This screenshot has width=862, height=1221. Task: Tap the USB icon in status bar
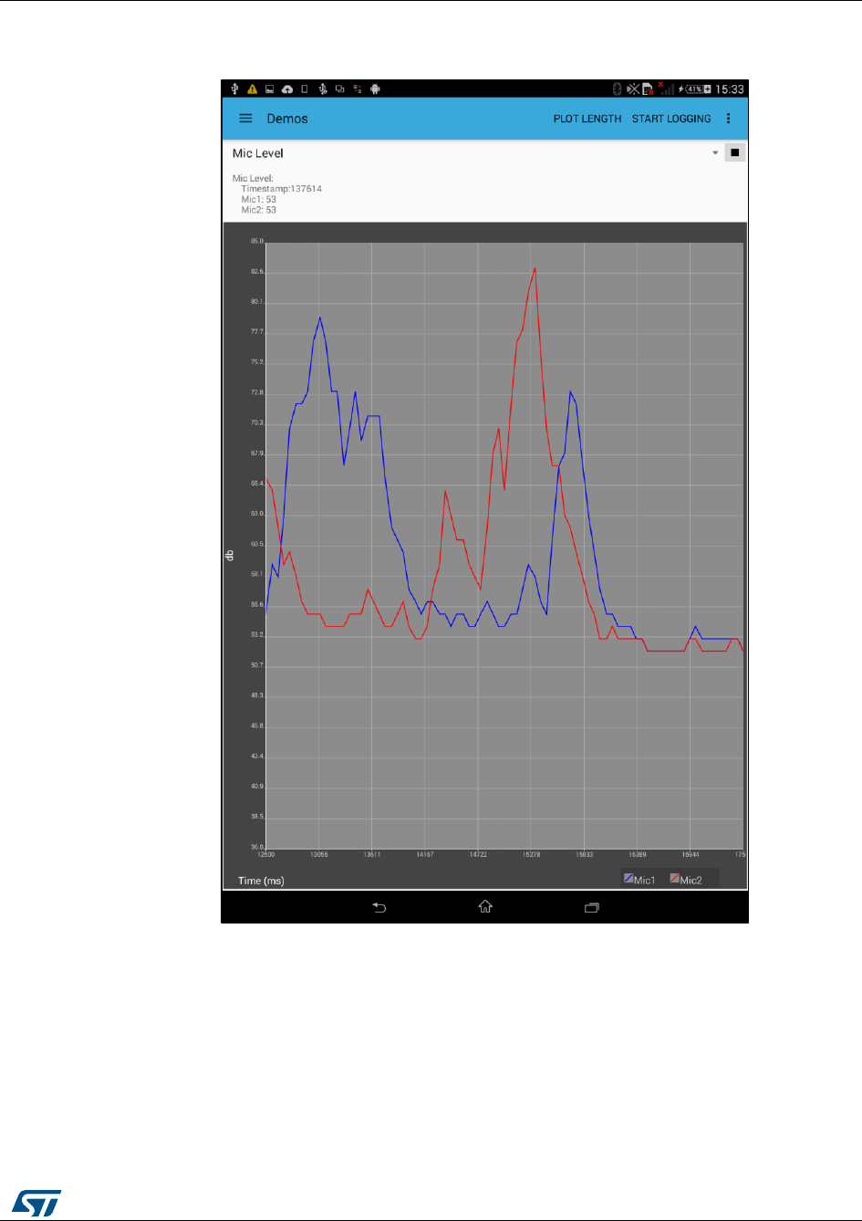point(235,89)
